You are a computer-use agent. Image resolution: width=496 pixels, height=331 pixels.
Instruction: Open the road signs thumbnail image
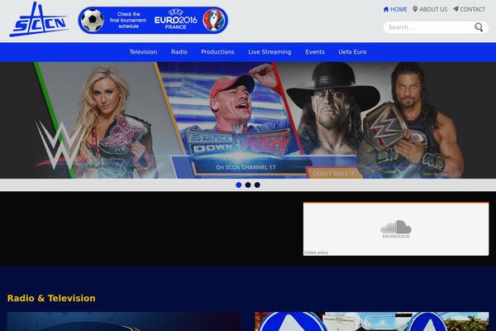tap(372, 322)
